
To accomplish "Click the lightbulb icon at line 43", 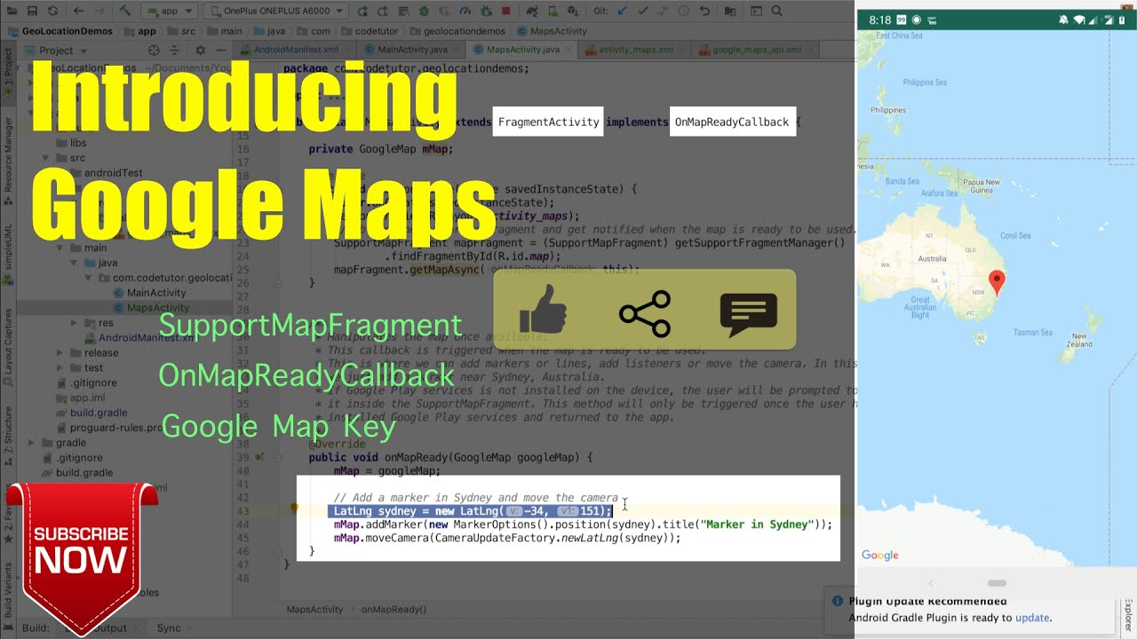I will point(294,510).
